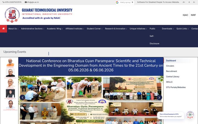Expand the Student Corner menu
This screenshot has width=198, height=124.
click(94, 29)
